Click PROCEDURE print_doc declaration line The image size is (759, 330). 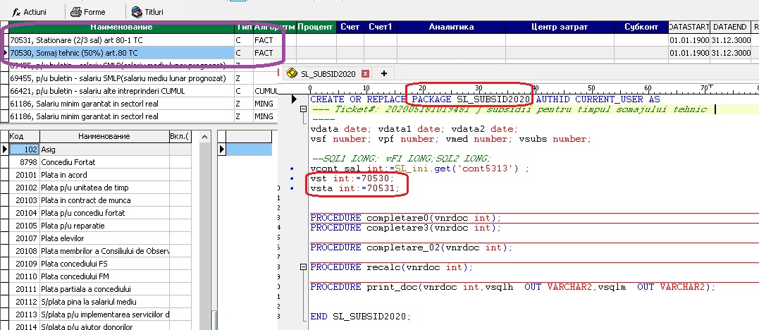[512, 287]
